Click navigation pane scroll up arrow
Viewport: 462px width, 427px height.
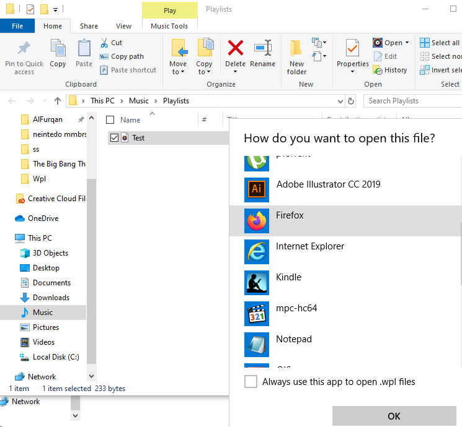click(x=91, y=118)
